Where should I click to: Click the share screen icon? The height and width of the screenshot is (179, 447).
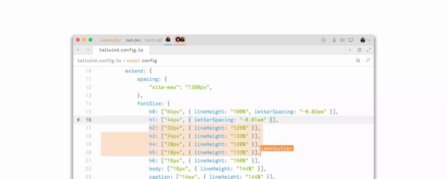point(350,40)
